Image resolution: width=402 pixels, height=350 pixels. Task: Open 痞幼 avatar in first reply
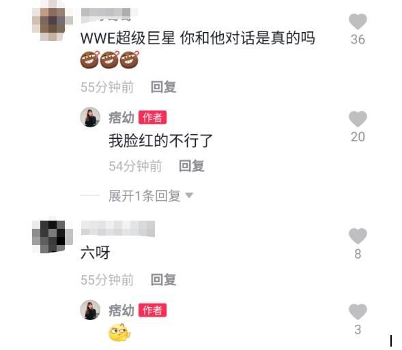pos(90,117)
